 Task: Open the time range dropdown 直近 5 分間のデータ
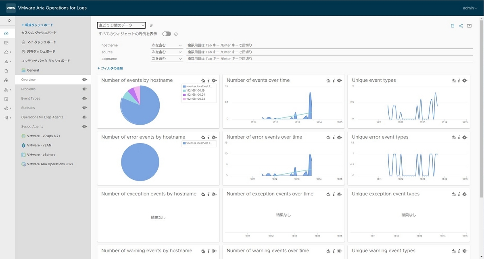pos(121,25)
